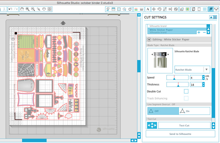Open the Move panel icon

pyautogui.click(x=154, y=9)
